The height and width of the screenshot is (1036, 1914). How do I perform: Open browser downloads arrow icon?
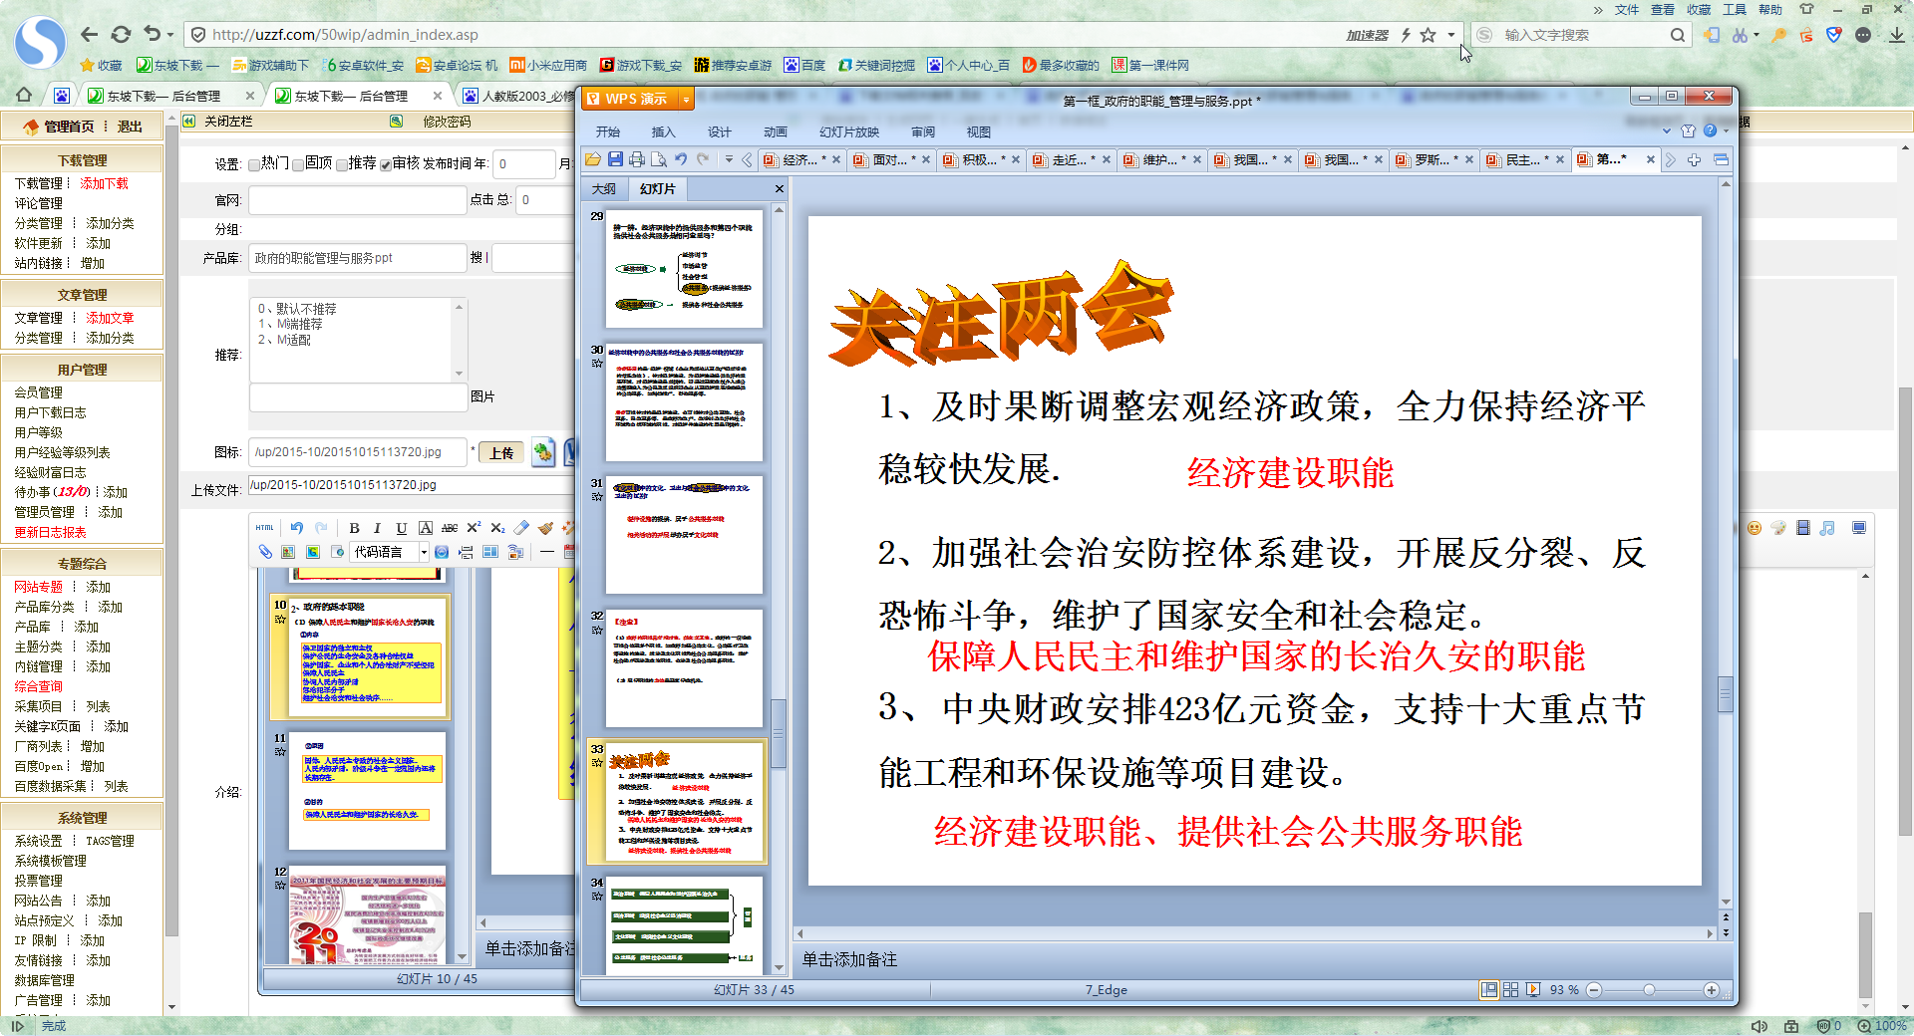pyautogui.click(x=1897, y=35)
